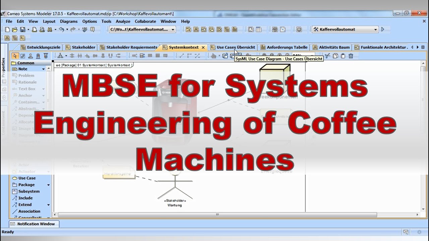The width and height of the screenshot is (429, 241).
Task: Switch to the Anforderungs Tabelle tab
Action: click(x=284, y=47)
